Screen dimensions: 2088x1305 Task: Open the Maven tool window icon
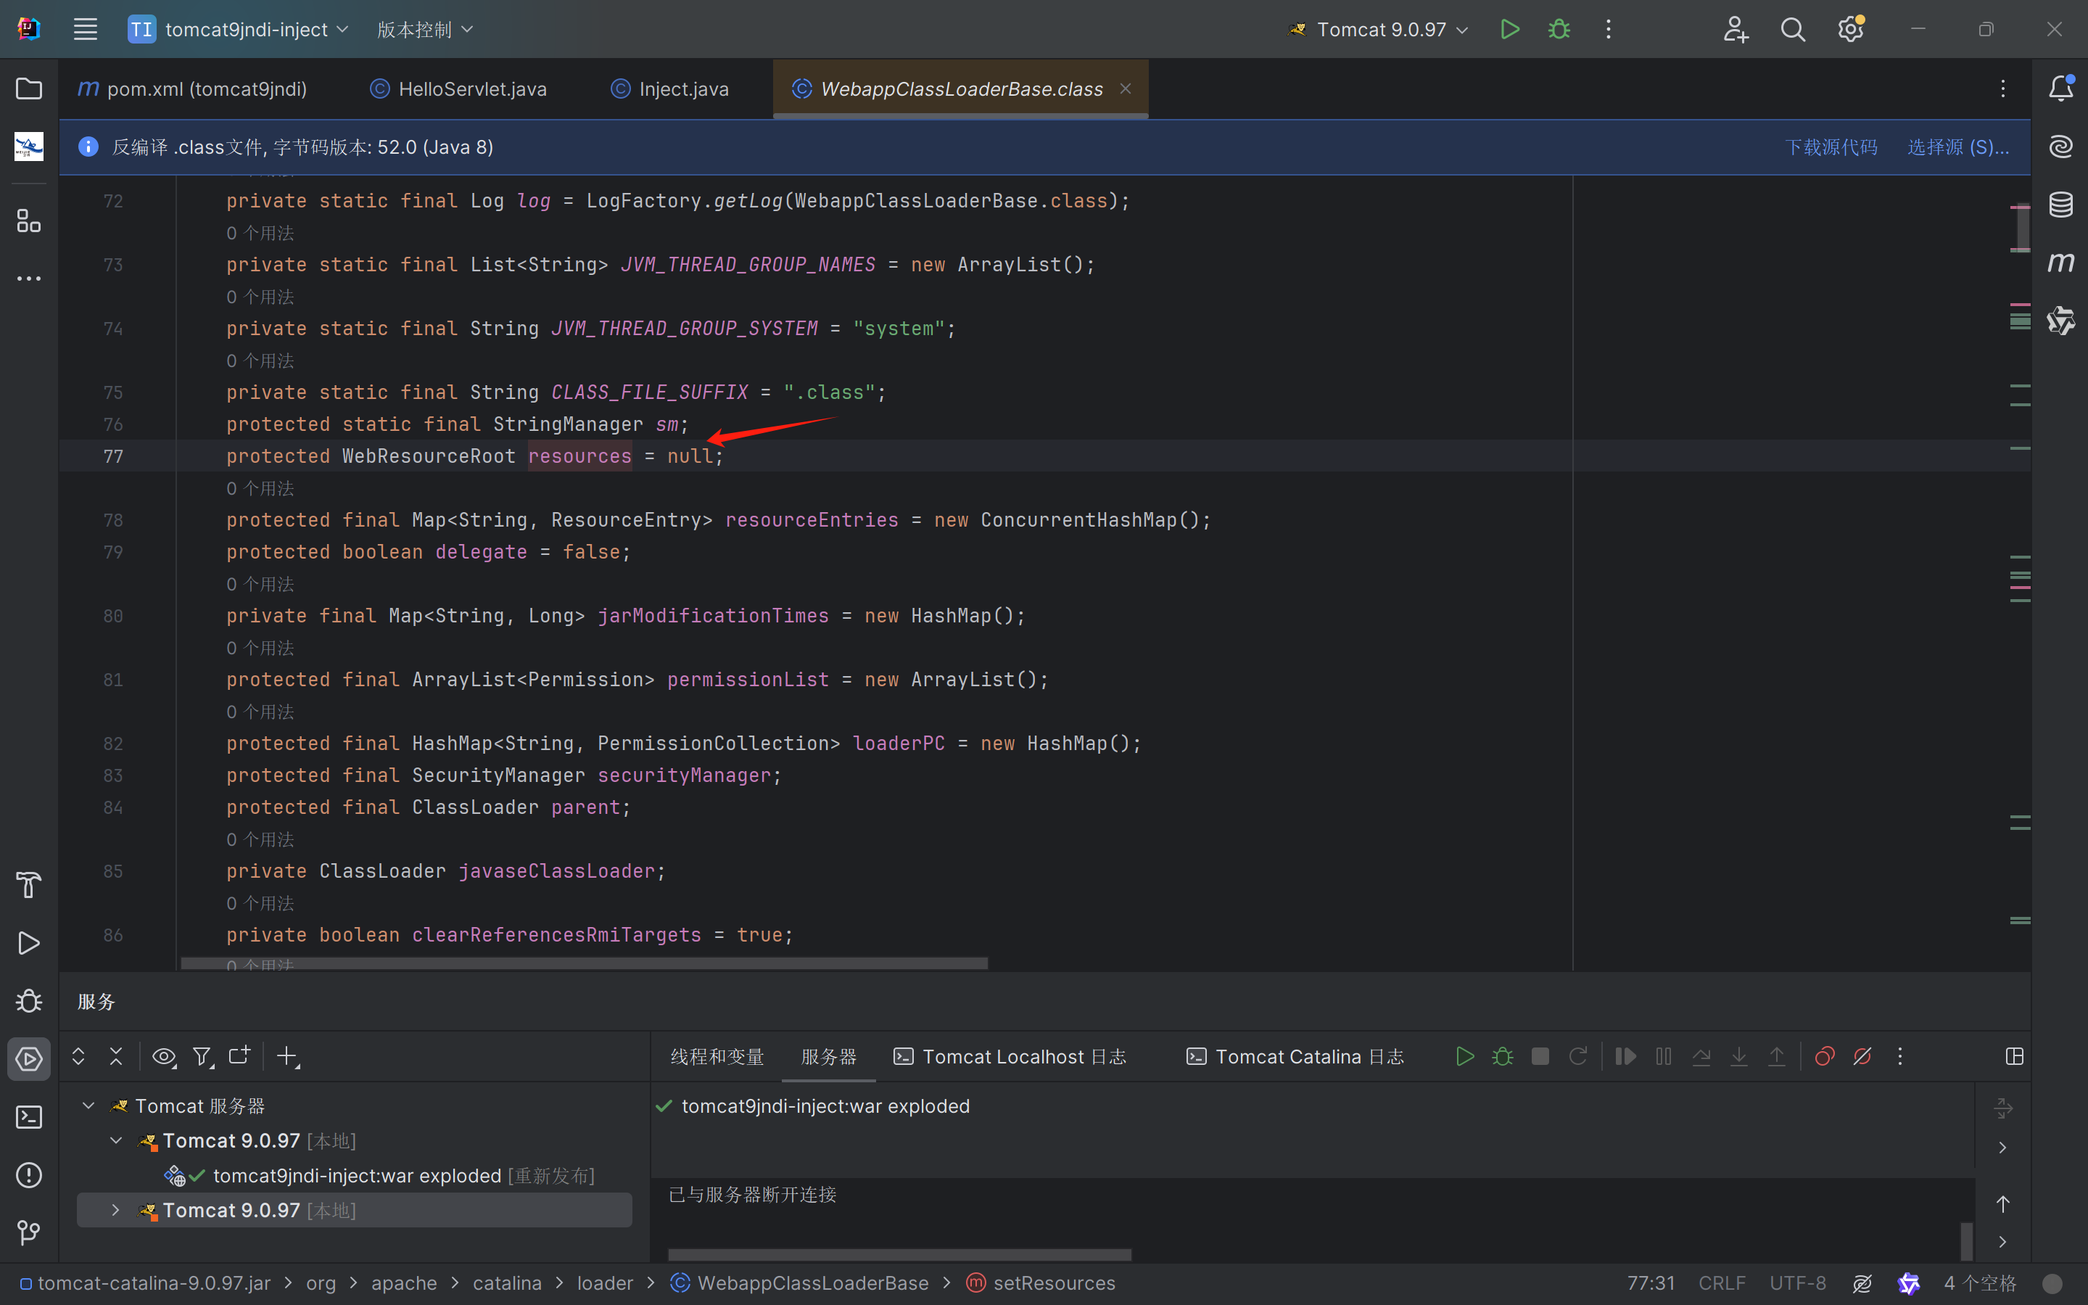[2060, 263]
